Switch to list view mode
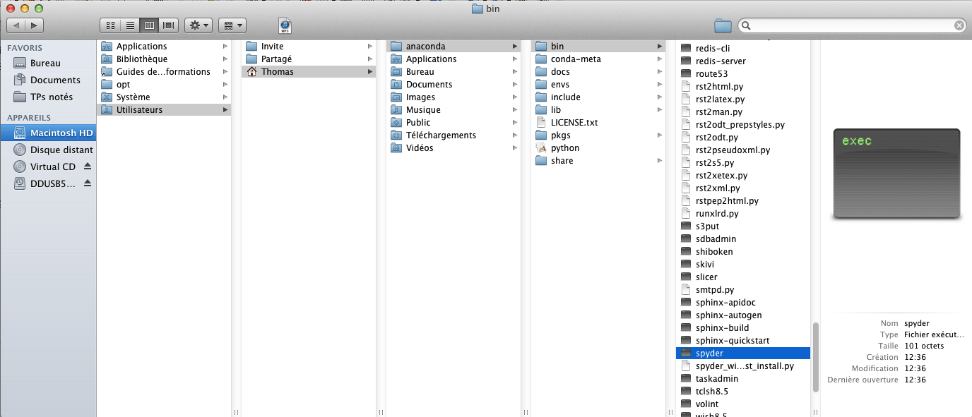972x417 pixels. (x=130, y=25)
